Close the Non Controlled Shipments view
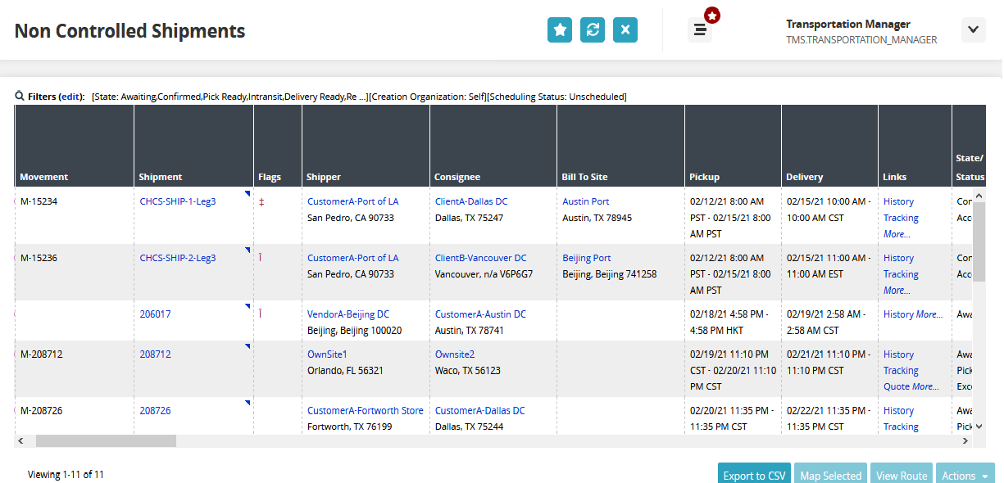Viewport: 1004px width, 483px height. pyautogui.click(x=625, y=30)
